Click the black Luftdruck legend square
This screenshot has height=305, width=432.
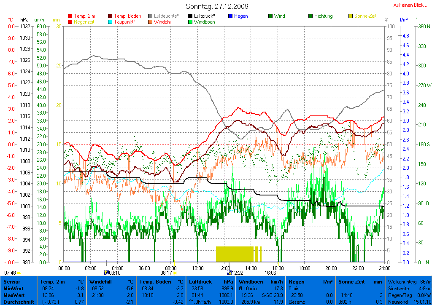[x=191, y=16]
